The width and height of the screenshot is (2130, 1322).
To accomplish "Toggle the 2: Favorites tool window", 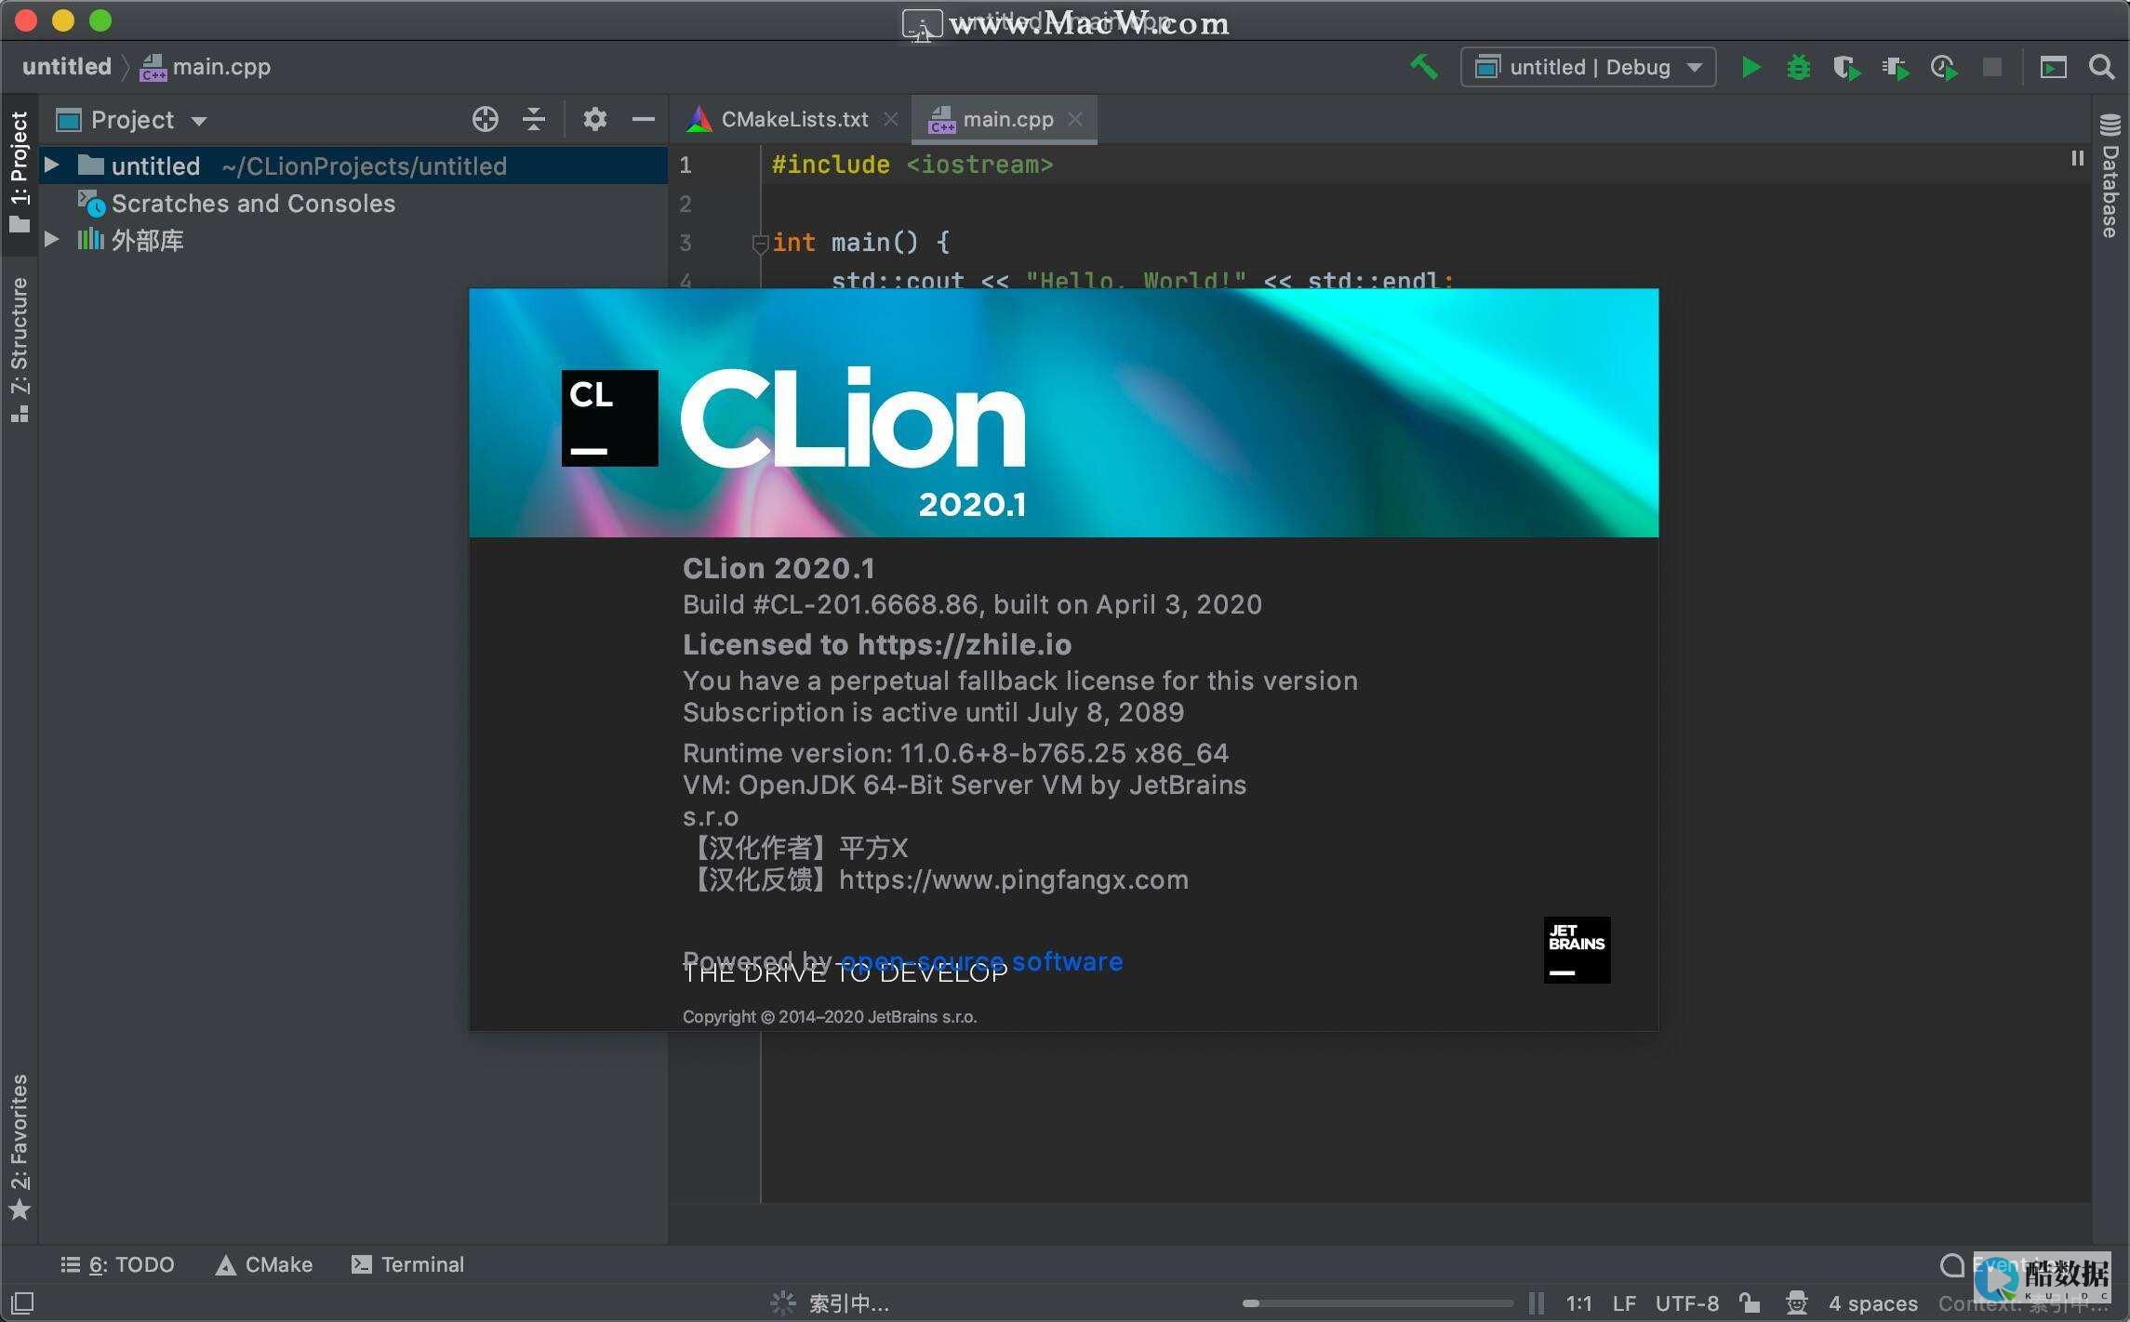I will tap(20, 1147).
